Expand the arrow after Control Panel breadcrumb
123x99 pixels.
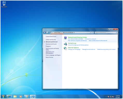pyautogui.click(x=62, y=33)
